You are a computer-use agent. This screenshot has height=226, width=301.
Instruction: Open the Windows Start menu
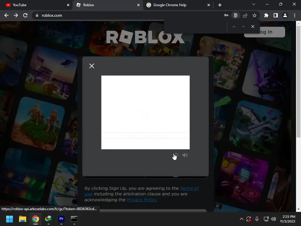[9, 219]
